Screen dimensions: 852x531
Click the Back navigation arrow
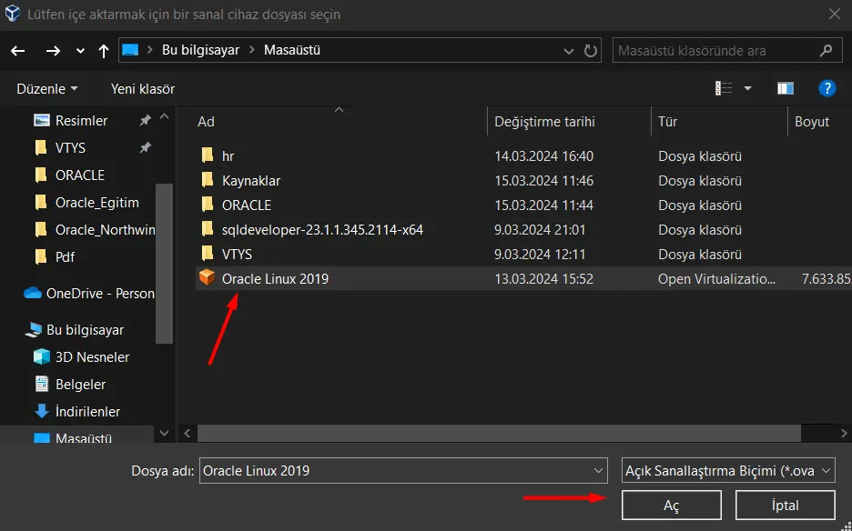pos(18,51)
